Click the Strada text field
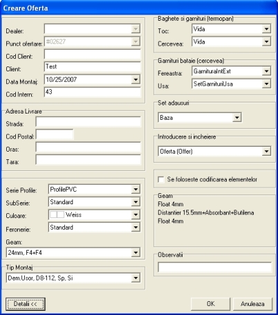The width and height of the screenshot is (278, 315). point(88,122)
